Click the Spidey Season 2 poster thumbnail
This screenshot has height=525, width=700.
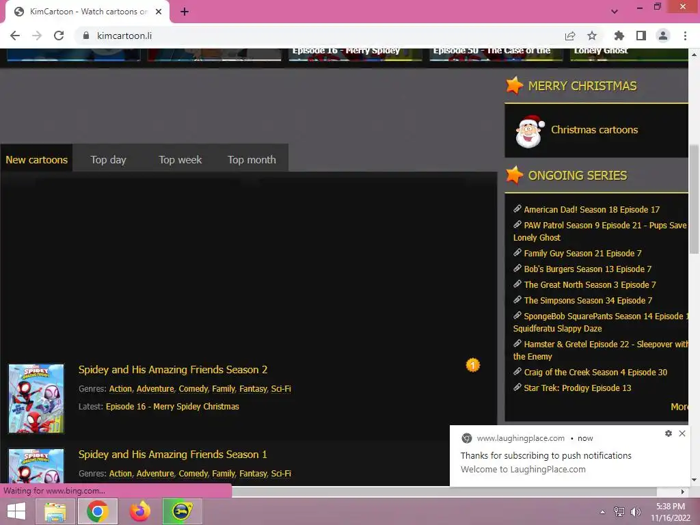tap(36, 399)
